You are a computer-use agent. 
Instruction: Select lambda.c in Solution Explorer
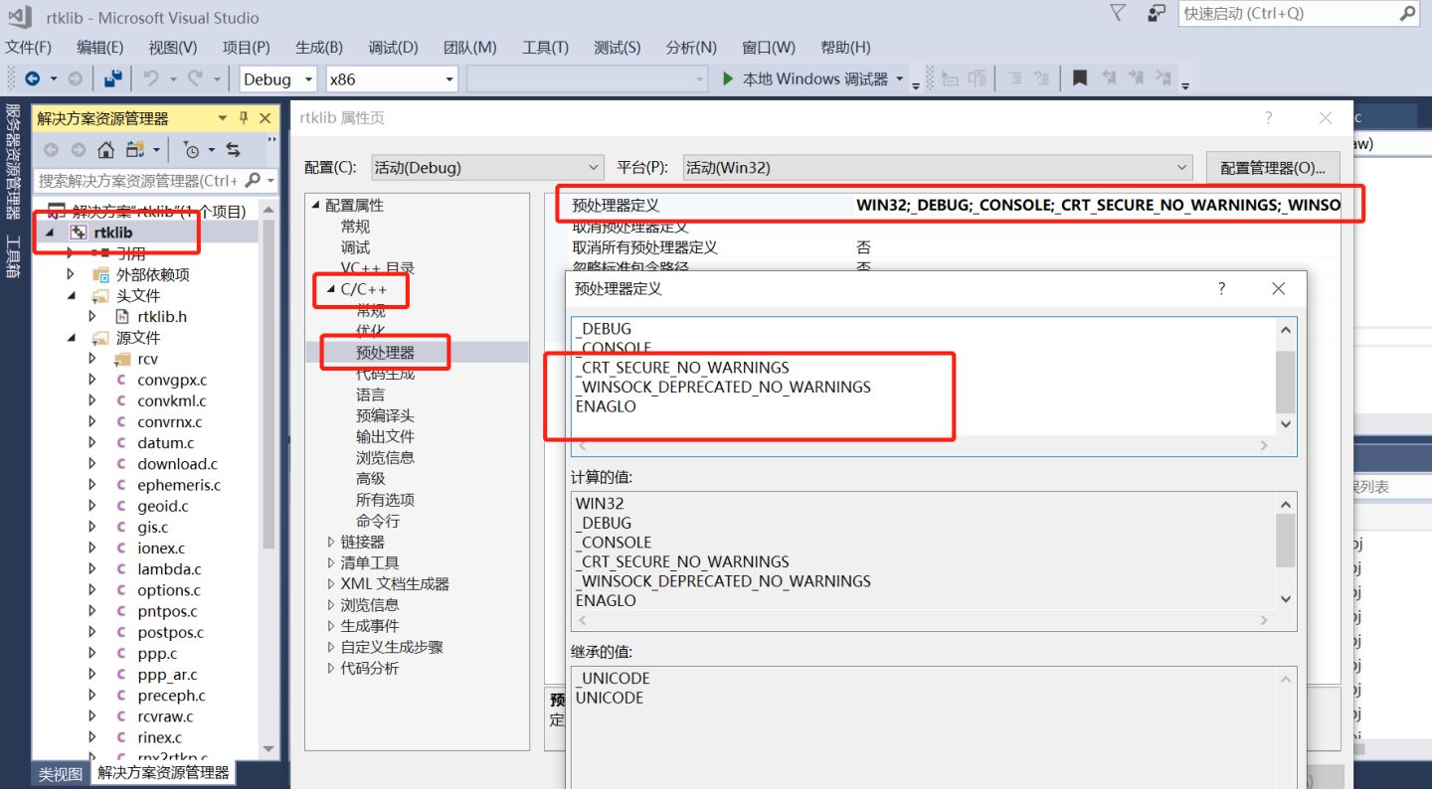pos(169,569)
